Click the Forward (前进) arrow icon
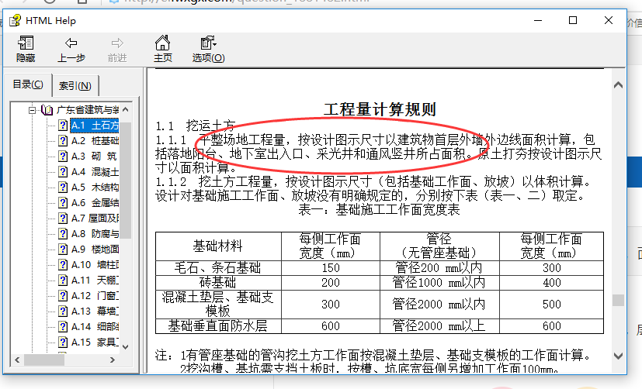 117,43
